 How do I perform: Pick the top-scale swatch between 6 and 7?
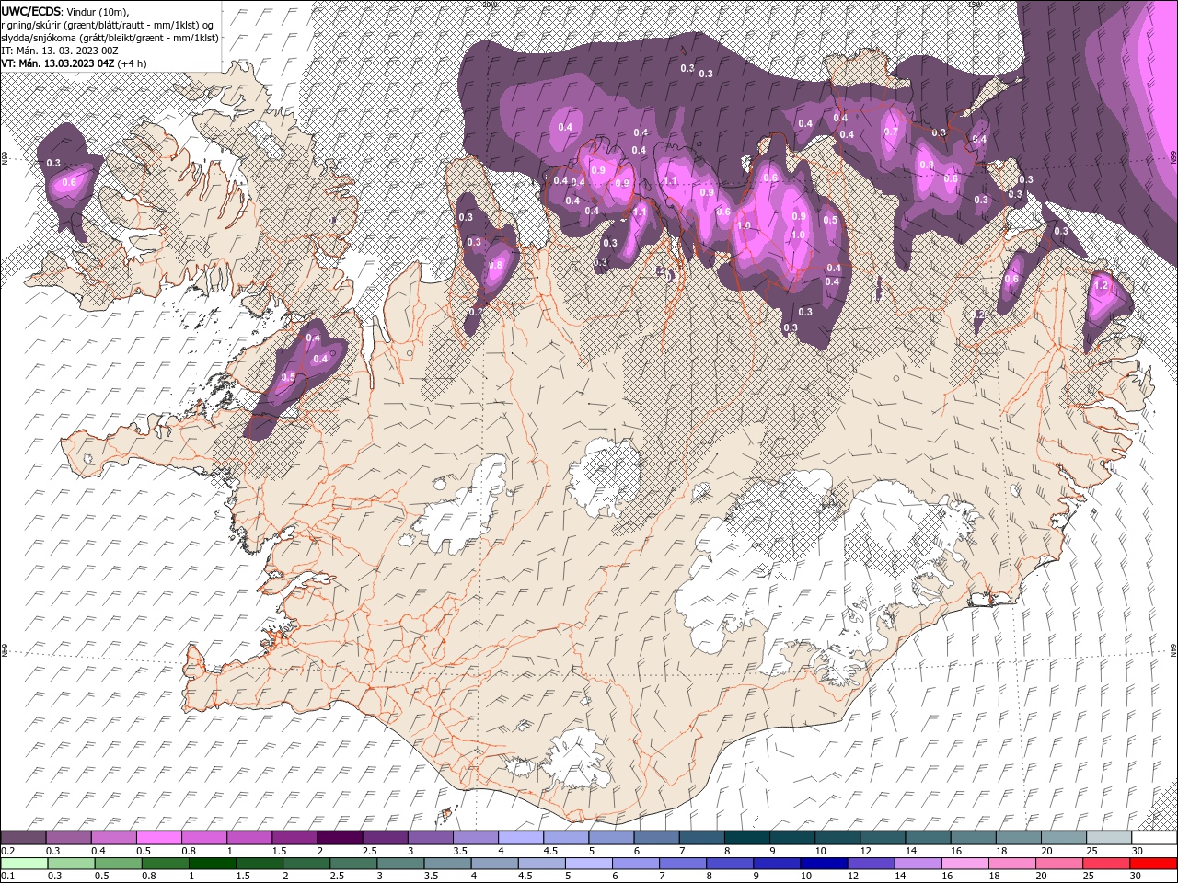pyautogui.click(x=656, y=837)
